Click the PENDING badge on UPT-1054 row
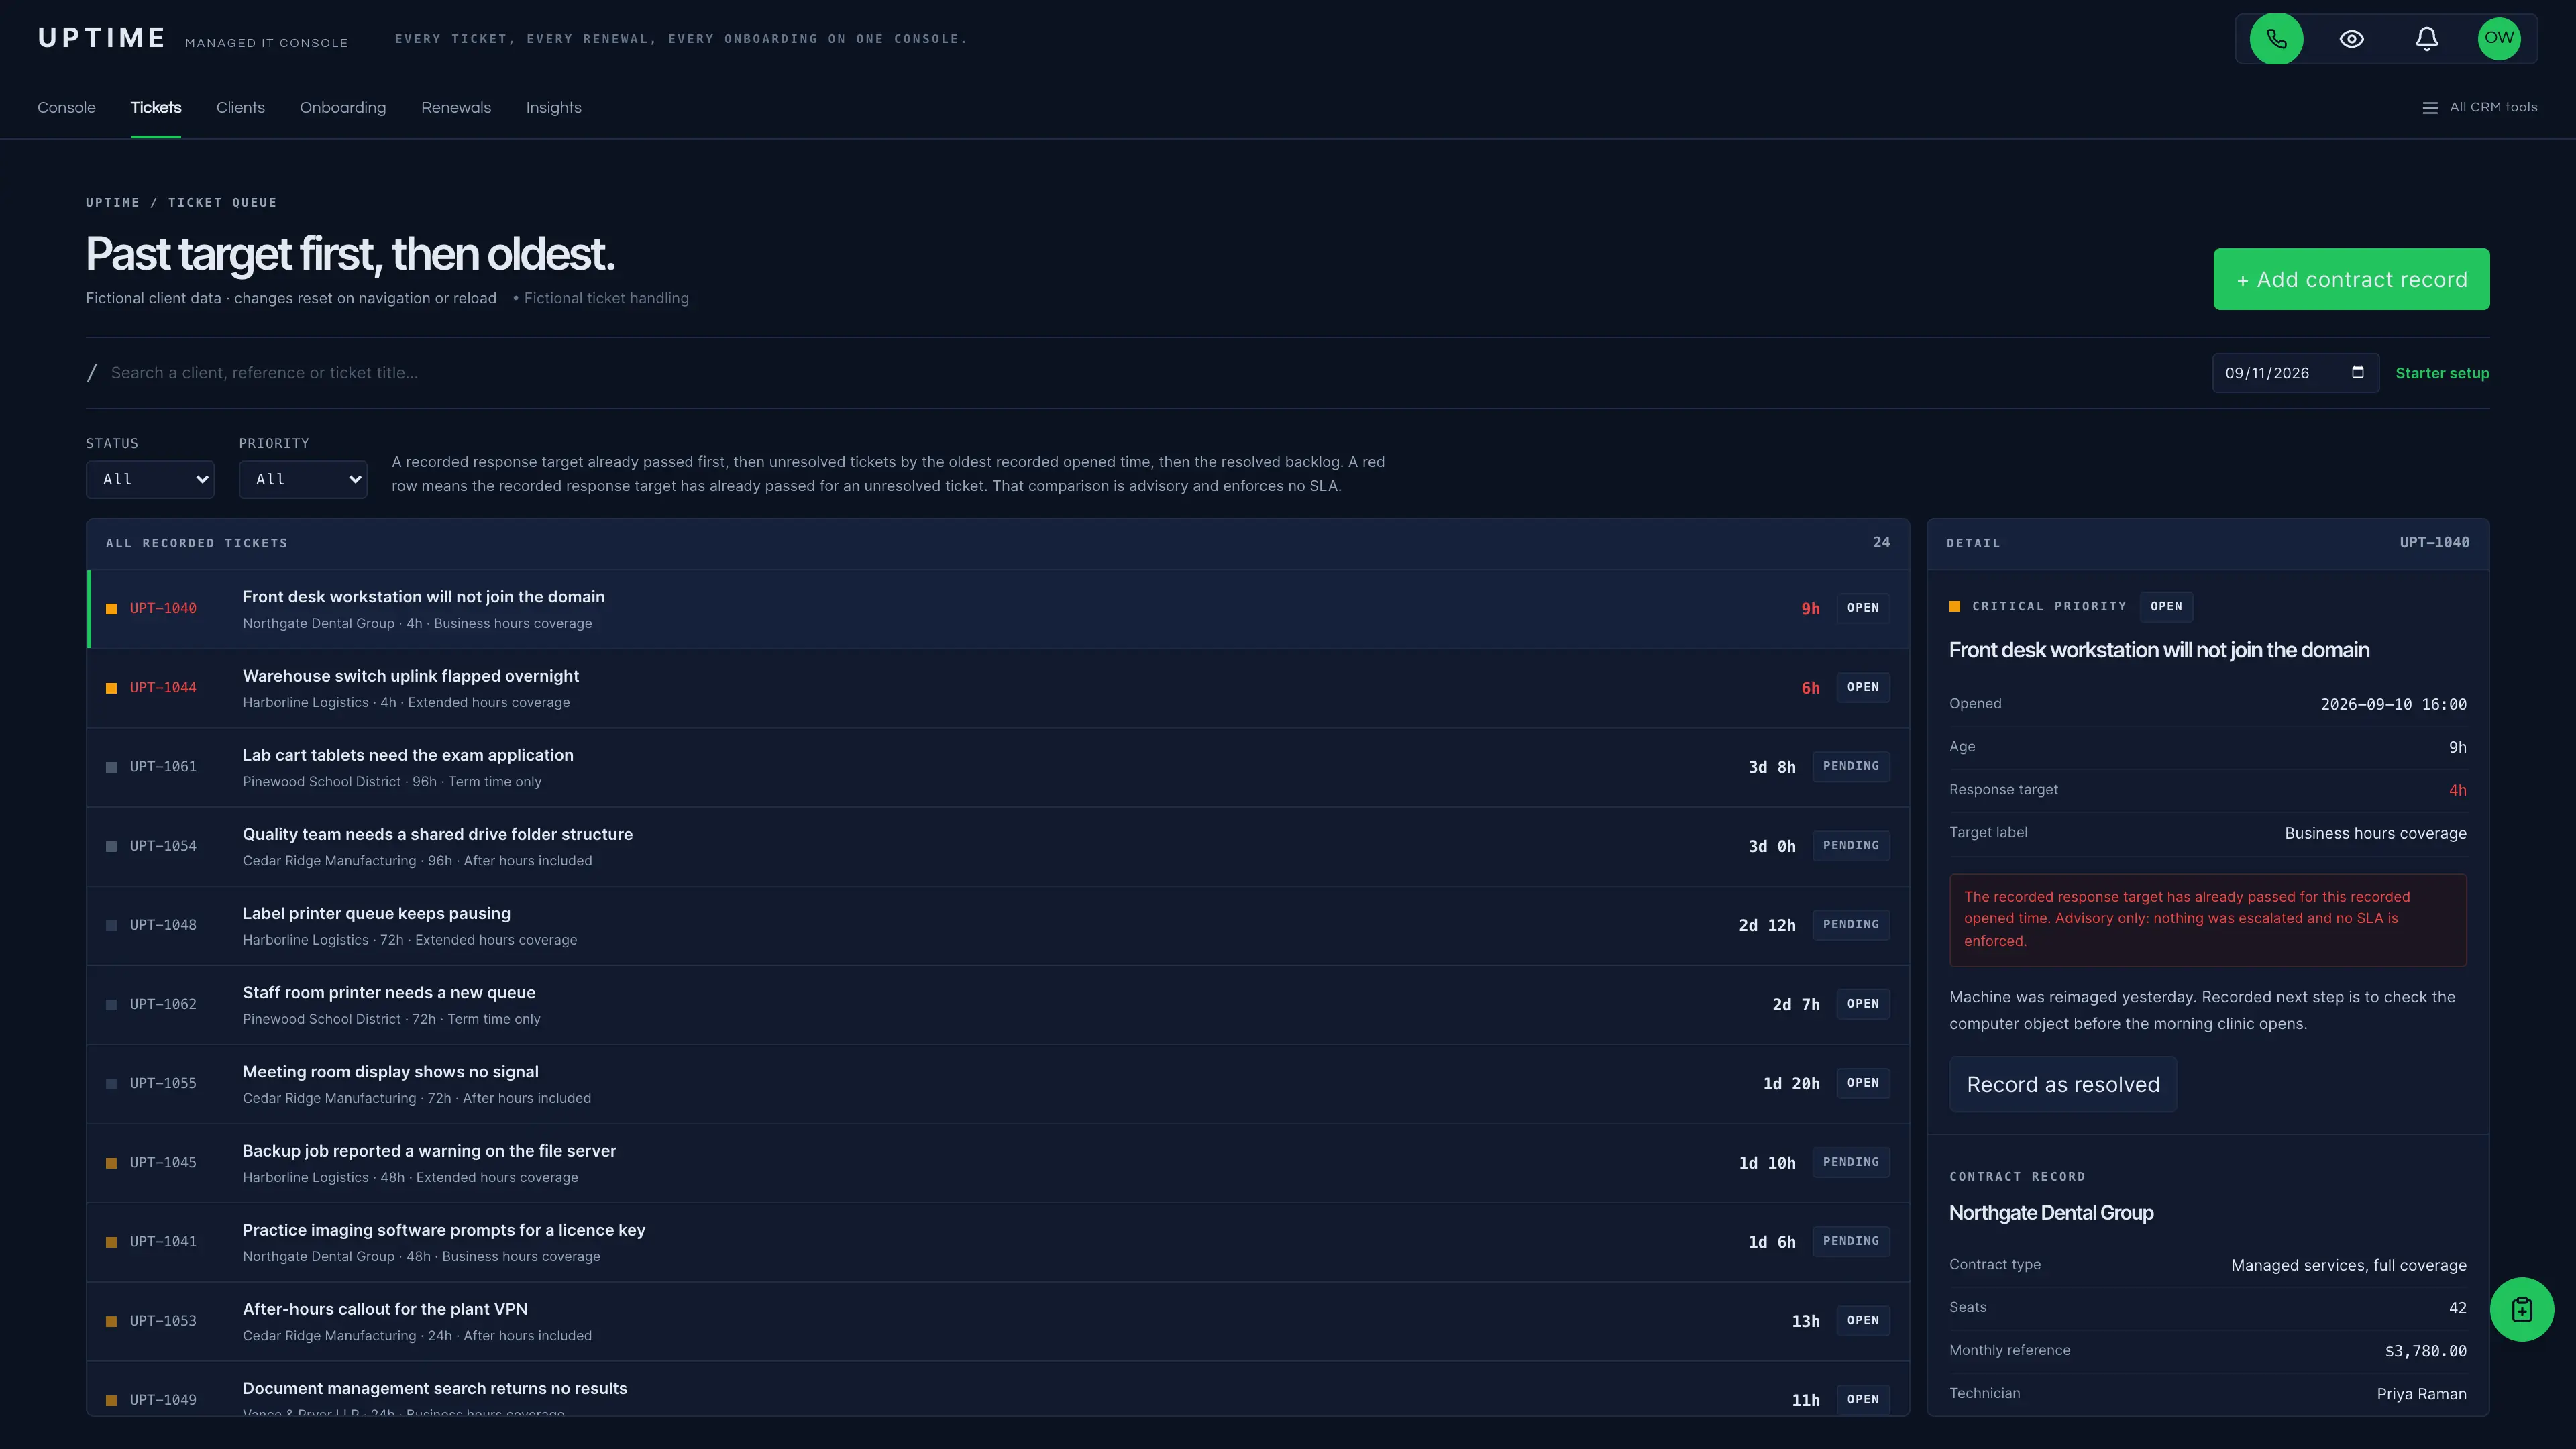2576x1449 pixels. pos(1850,845)
